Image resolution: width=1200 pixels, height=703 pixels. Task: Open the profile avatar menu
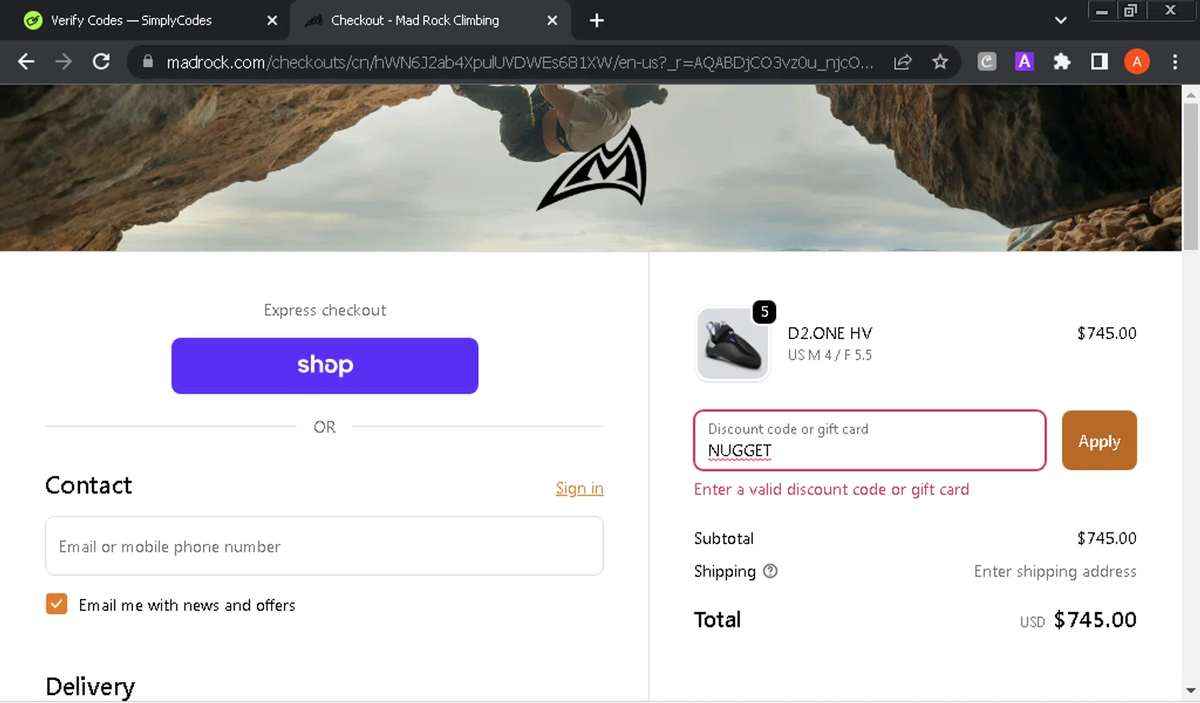click(x=1137, y=62)
